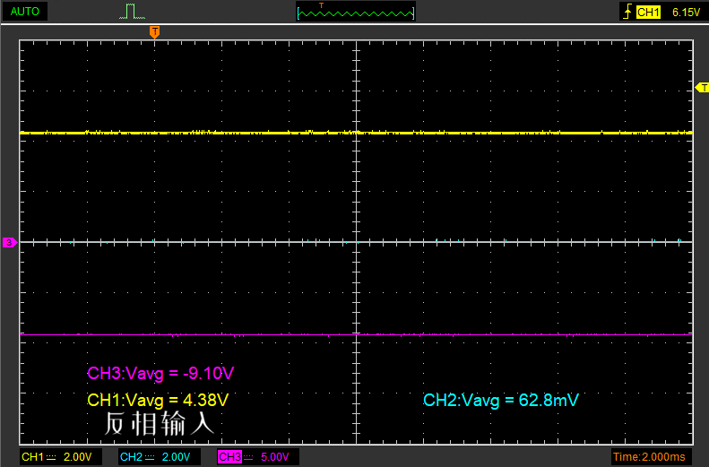Open the CH3 5.00V scale setting
This screenshot has width=709, height=467.
(274, 457)
